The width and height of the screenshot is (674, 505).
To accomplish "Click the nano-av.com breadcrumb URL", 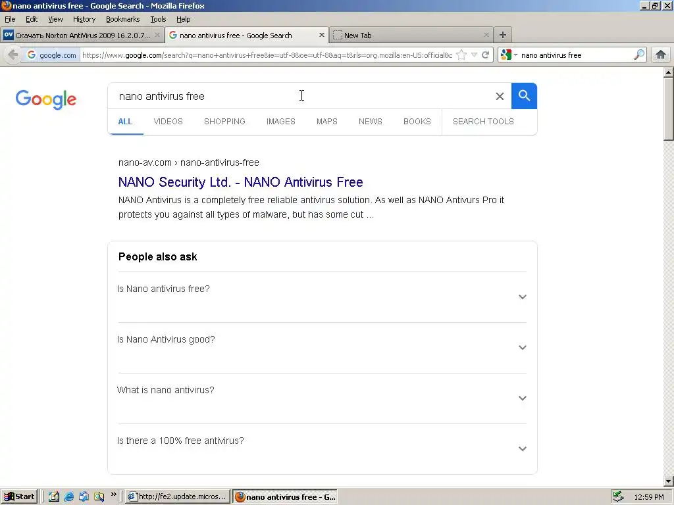I will point(188,162).
